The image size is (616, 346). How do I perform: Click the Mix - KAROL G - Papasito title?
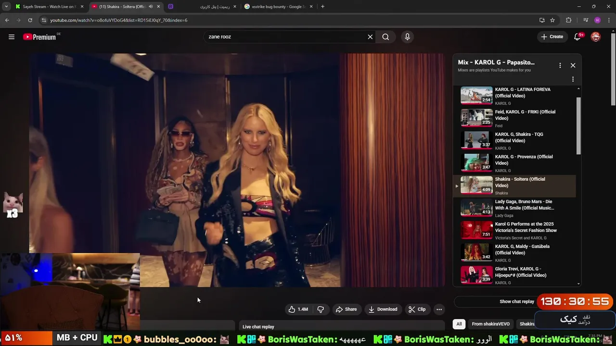click(x=496, y=62)
